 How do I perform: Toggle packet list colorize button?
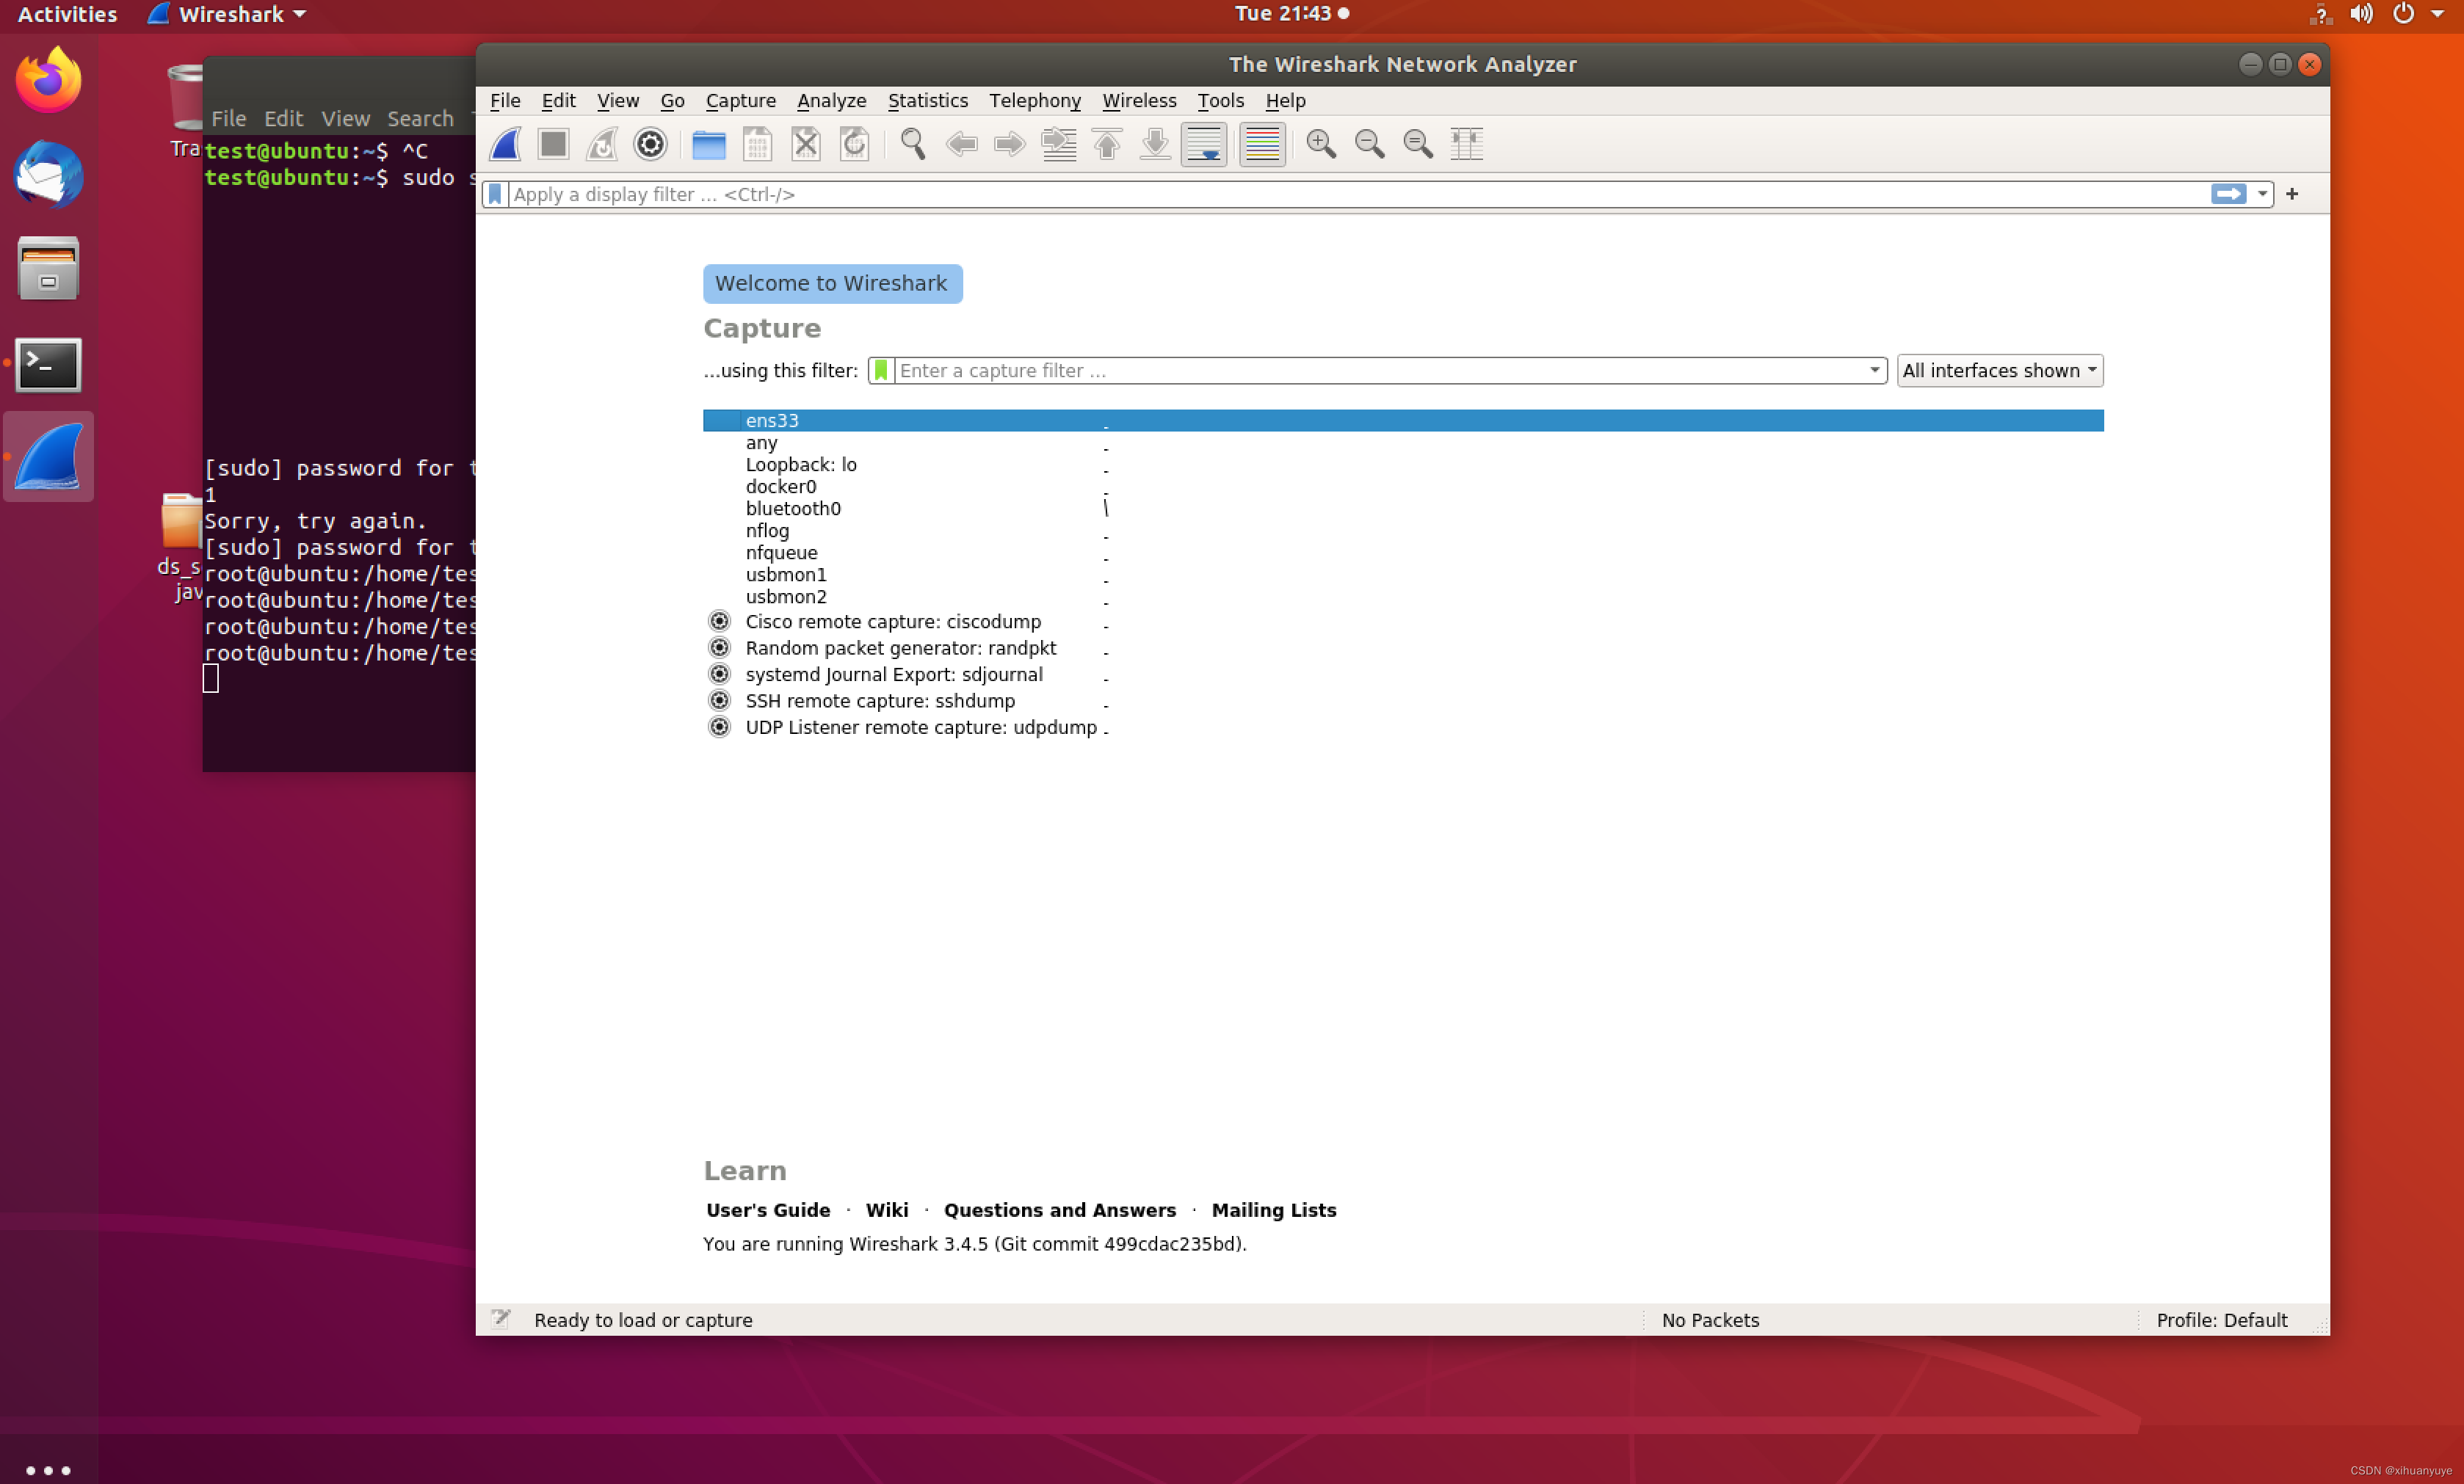[x=1262, y=145]
